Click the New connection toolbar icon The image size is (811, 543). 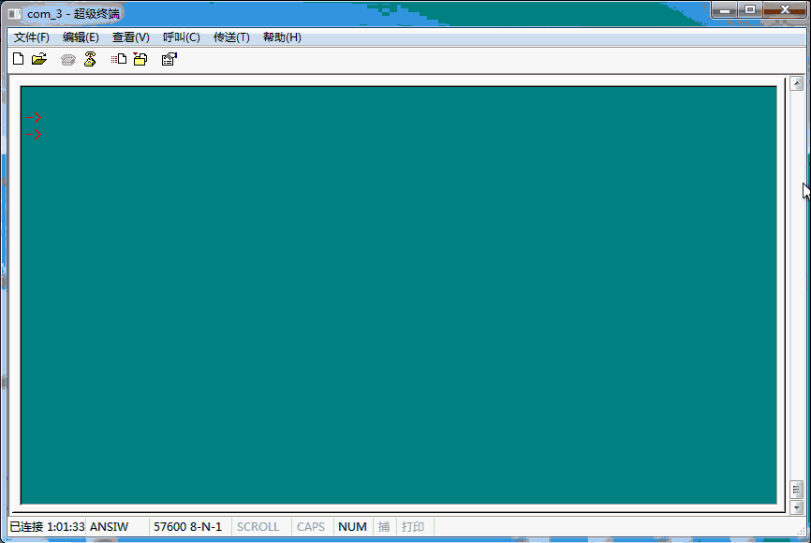pos(18,59)
